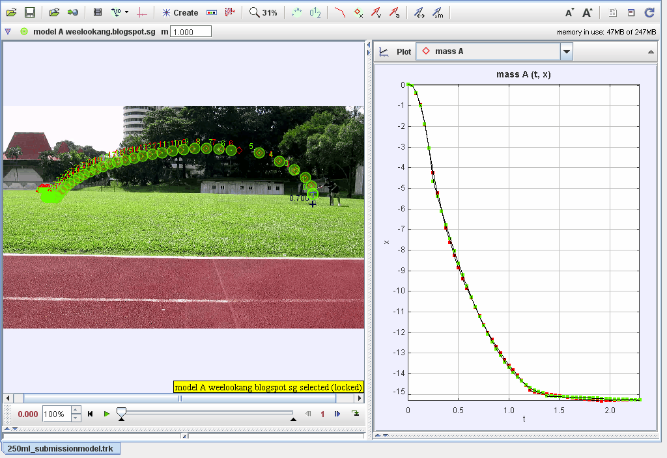Image resolution: width=667 pixels, height=458 pixels.
Task: Toggle velocity vectors icon
Action: click(376, 13)
